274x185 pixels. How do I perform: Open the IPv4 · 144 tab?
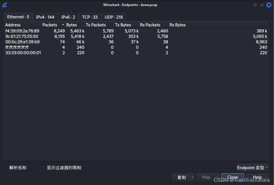coord(45,17)
